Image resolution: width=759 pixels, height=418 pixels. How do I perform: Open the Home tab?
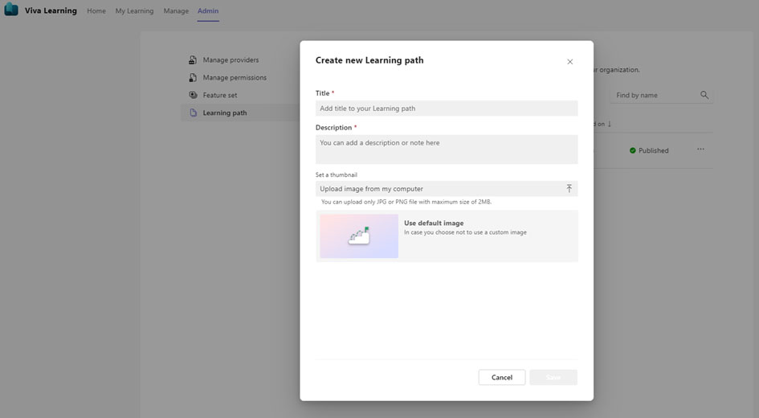96,11
